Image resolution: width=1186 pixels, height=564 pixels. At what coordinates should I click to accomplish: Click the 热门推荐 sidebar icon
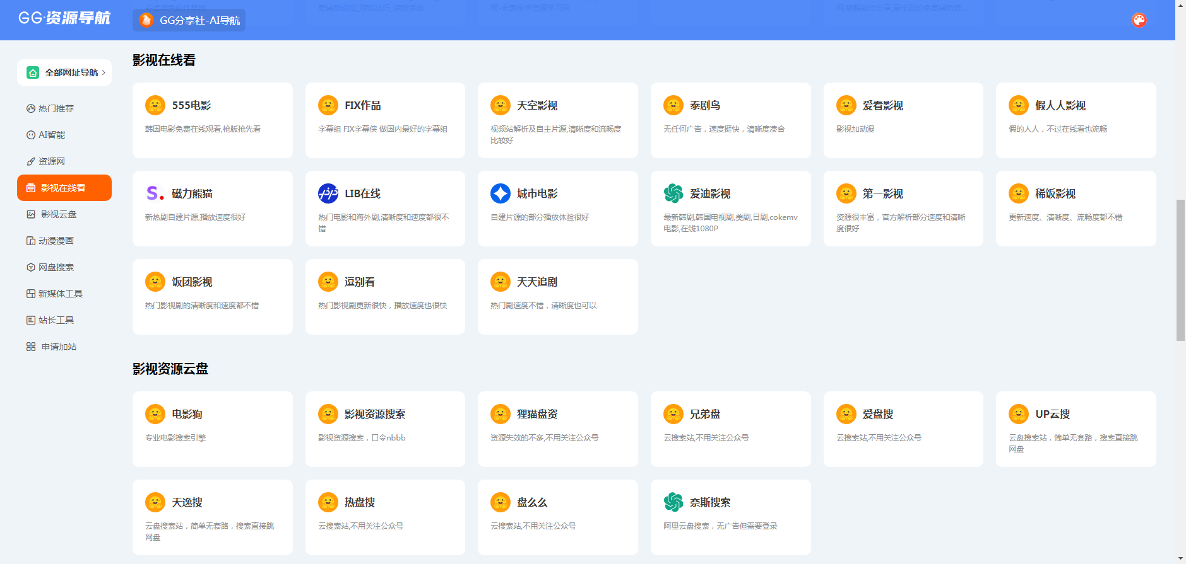point(30,108)
